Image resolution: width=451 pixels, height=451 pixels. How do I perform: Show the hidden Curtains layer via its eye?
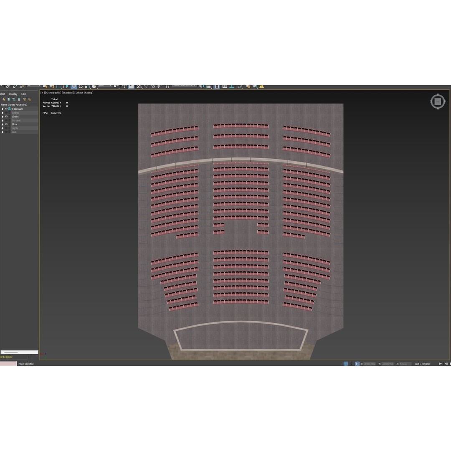tap(6, 121)
